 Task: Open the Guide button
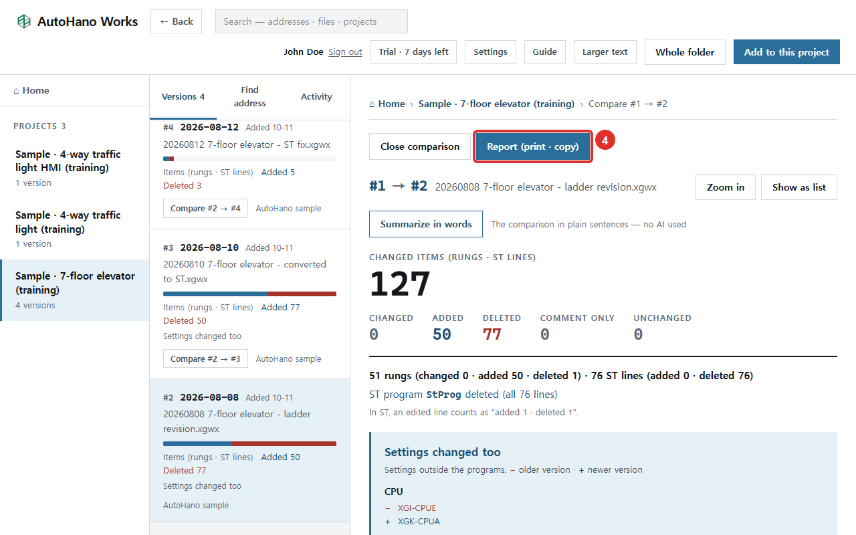click(545, 52)
